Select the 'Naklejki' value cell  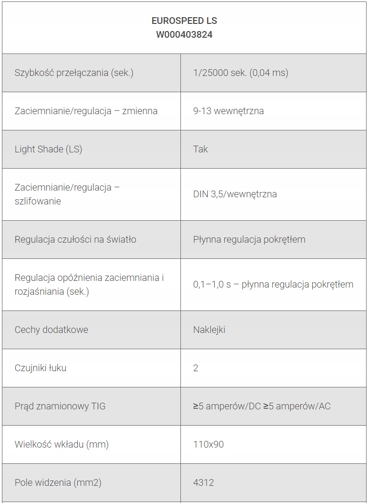209,330
